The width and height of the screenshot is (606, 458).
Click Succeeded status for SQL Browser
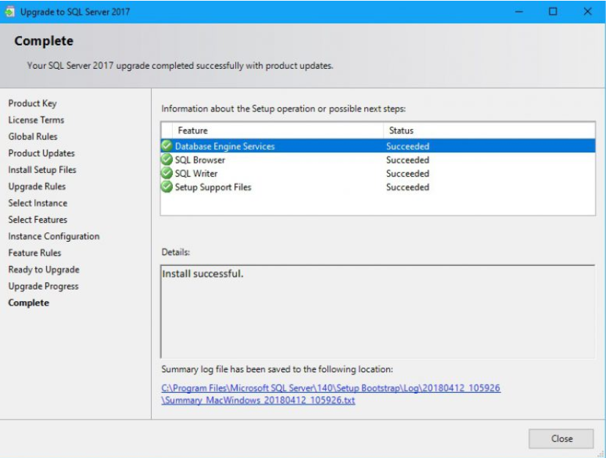click(407, 160)
